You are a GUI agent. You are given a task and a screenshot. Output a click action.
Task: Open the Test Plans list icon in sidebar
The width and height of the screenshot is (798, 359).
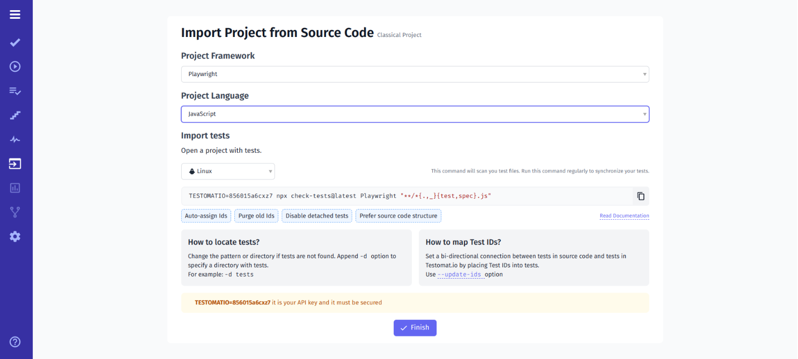coord(14,91)
